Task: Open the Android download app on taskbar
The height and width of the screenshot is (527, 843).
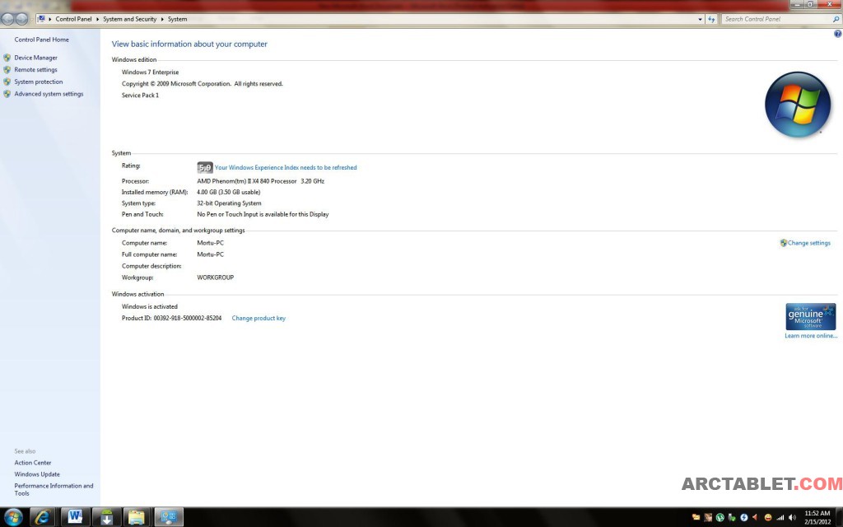Action: (x=106, y=517)
